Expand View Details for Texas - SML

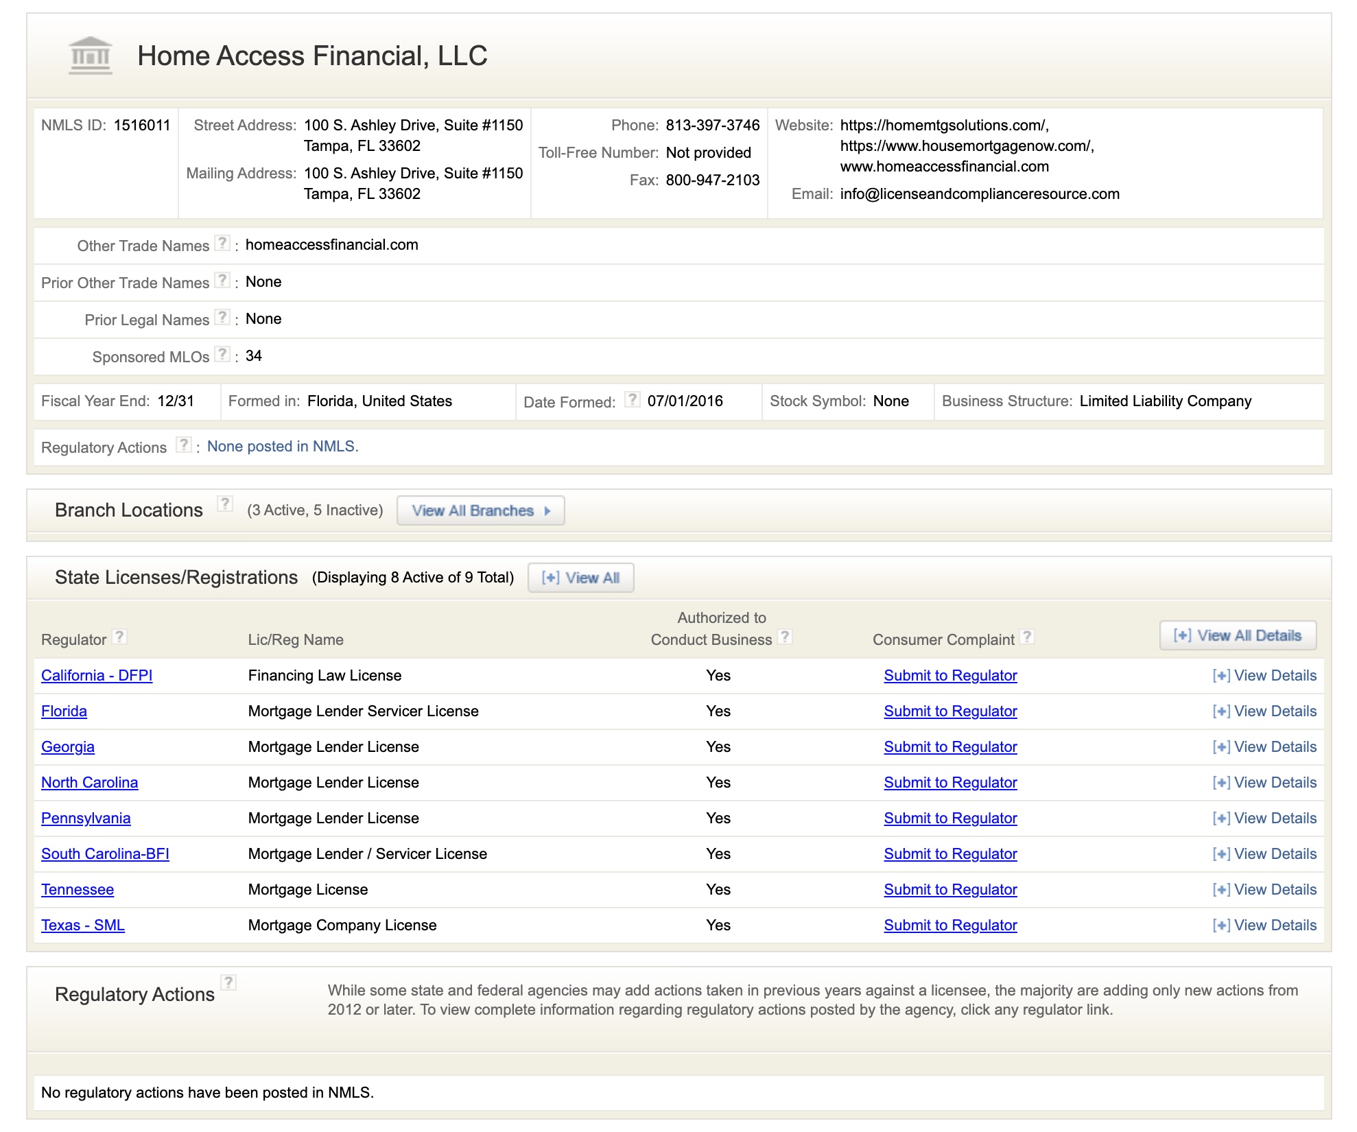pos(1264,925)
